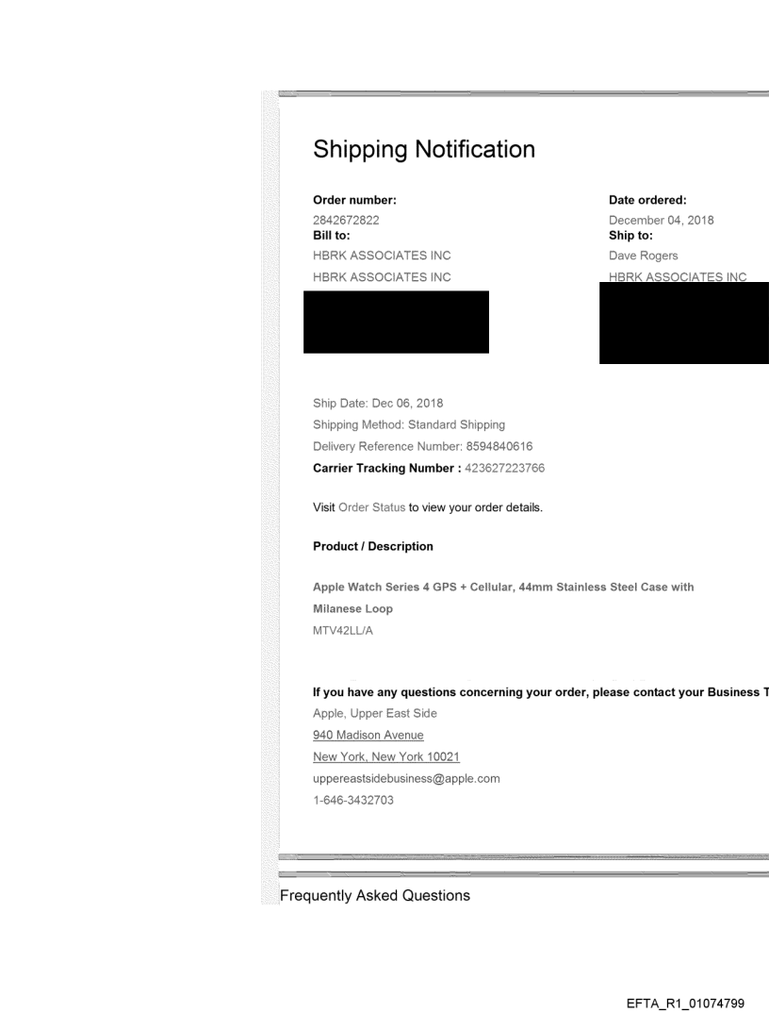Open the New York, New York 10021 link

pos(385,757)
